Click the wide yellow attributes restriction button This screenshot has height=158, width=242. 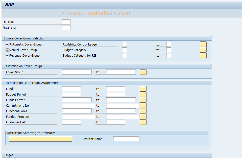40,139
